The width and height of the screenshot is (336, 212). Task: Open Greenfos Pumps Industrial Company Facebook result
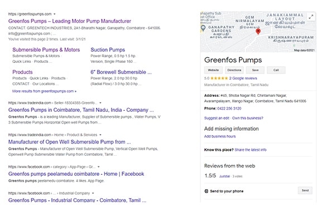point(78,200)
